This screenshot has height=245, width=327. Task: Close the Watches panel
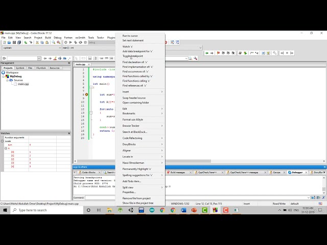tap(69, 133)
